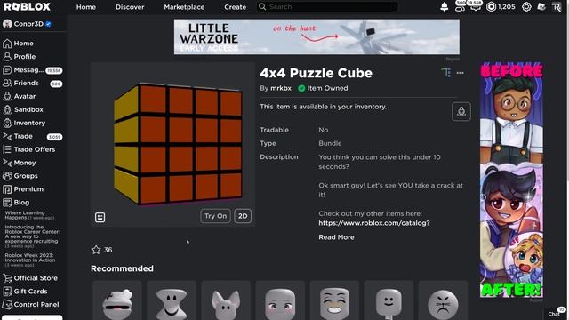
Task: Click the avatar emote face icon
Action: click(x=100, y=217)
